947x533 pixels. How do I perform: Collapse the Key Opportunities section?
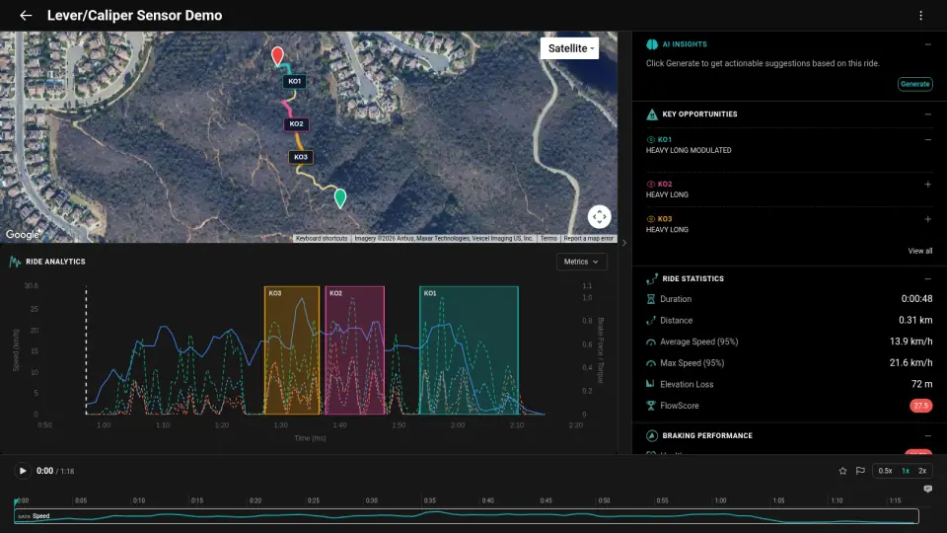pos(927,114)
